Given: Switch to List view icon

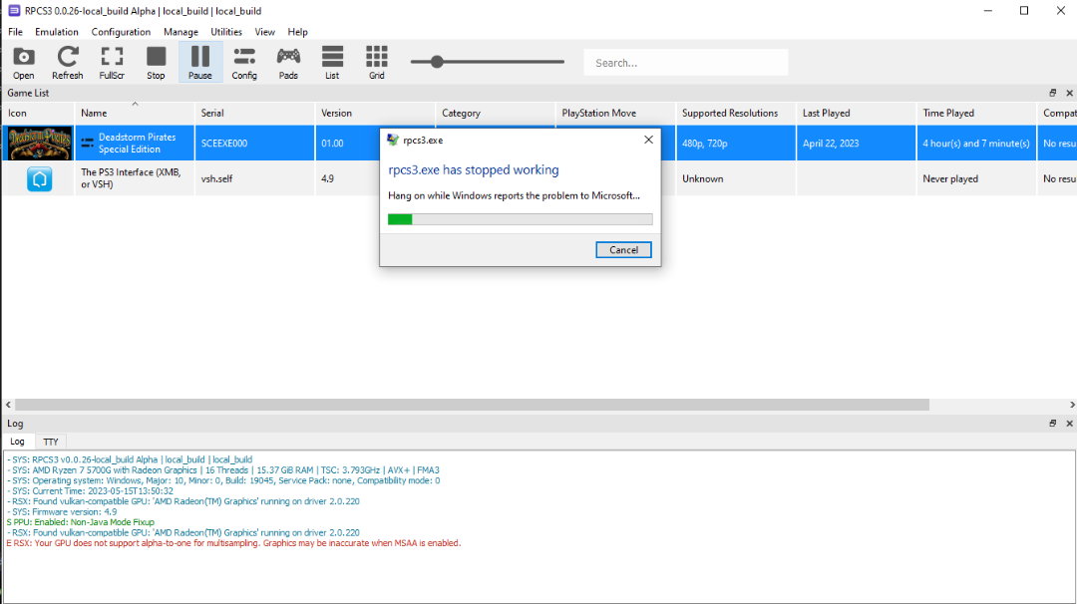Looking at the screenshot, I should [332, 62].
